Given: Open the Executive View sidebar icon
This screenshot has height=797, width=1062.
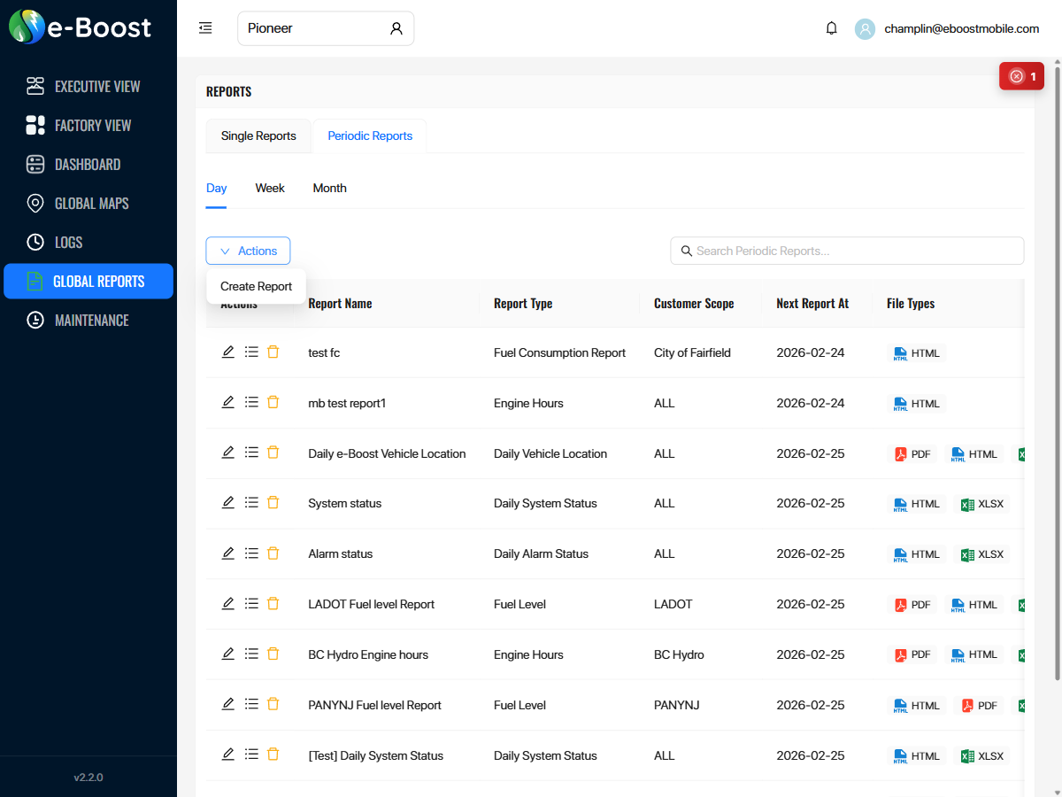Looking at the screenshot, I should (x=35, y=86).
